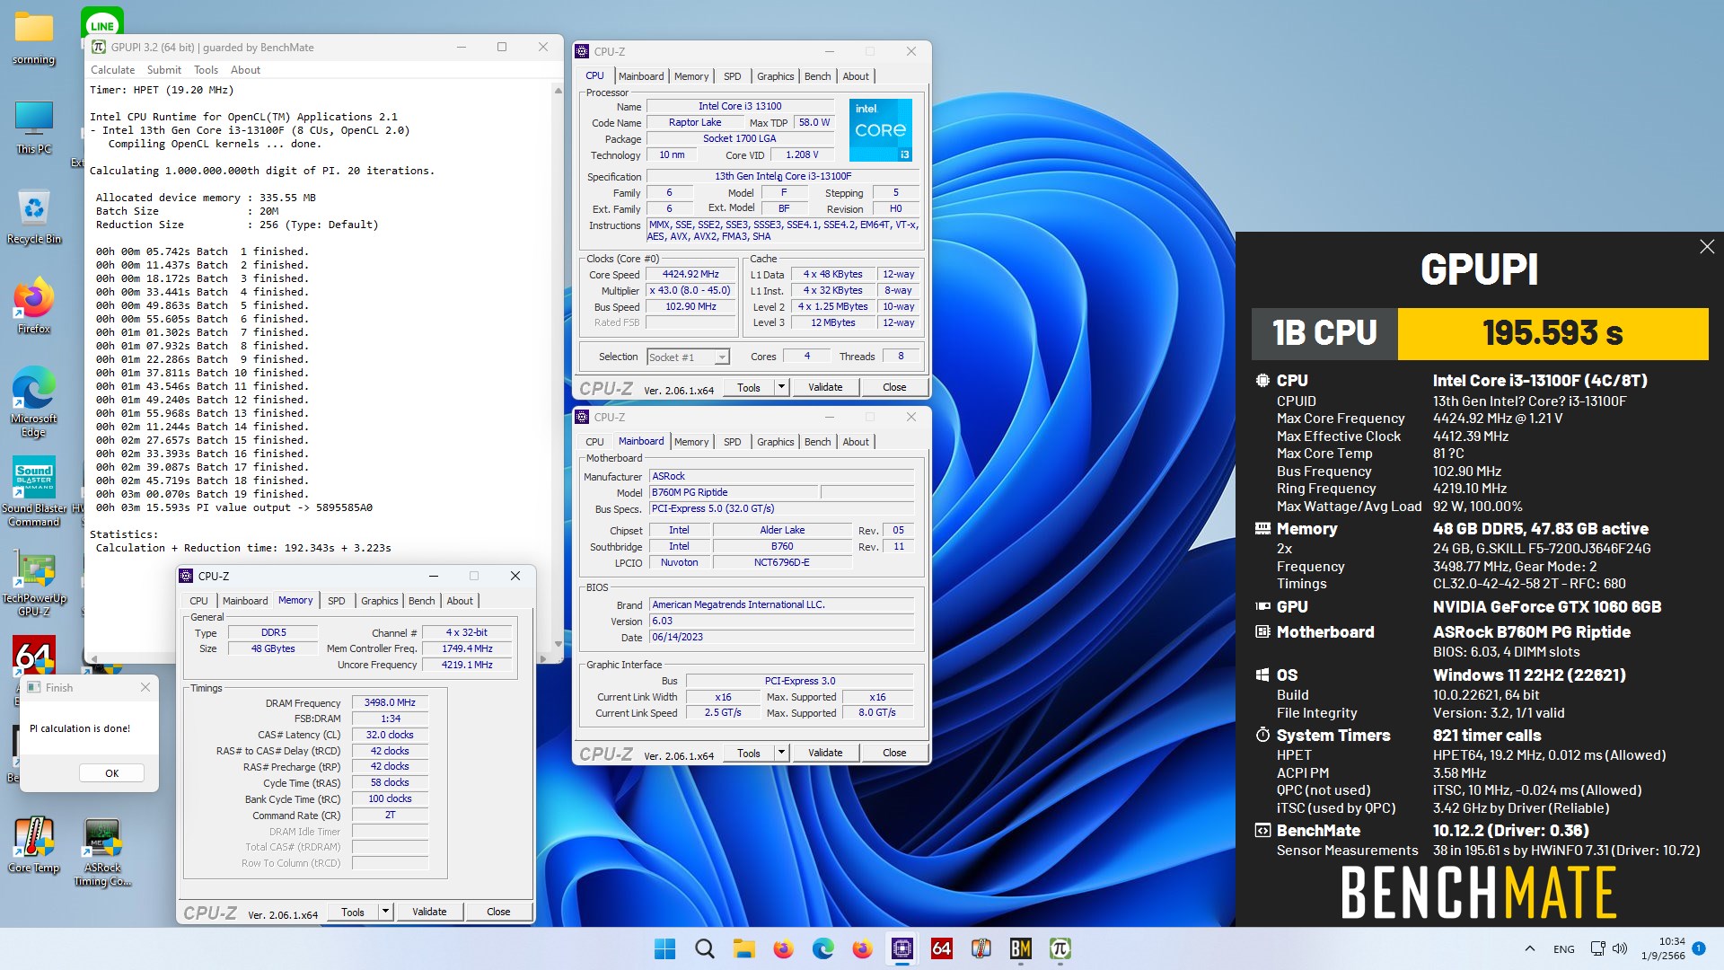Screen dimensions: 1724x970
Task: Open the Submit menu in GPUPI
Action: (164, 70)
